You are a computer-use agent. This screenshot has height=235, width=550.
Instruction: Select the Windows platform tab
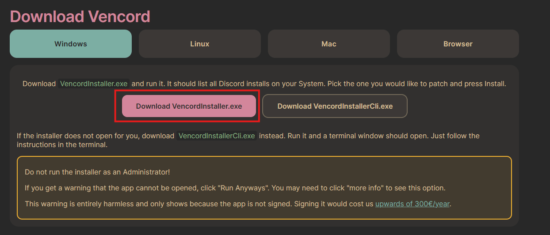[x=71, y=44]
